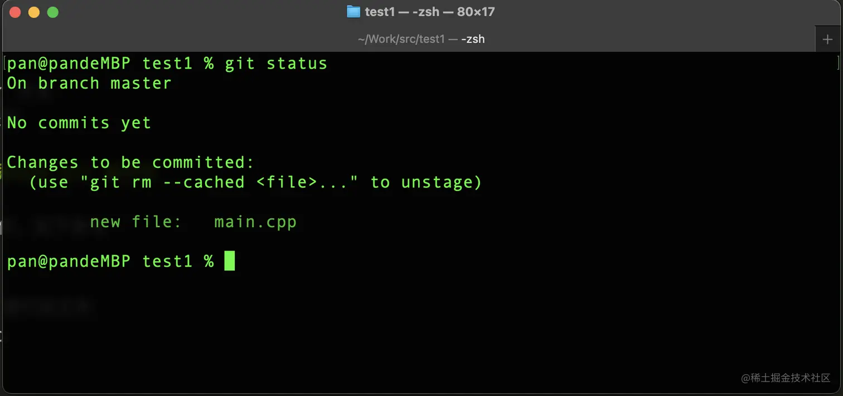Image resolution: width=843 pixels, height=396 pixels.
Task: Click the window title test1 — -zsh — 80×17
Action: click(429, 12)
